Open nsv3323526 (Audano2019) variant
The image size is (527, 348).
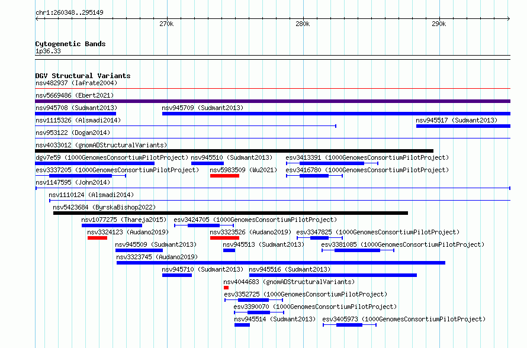click(x=250, y=232)
